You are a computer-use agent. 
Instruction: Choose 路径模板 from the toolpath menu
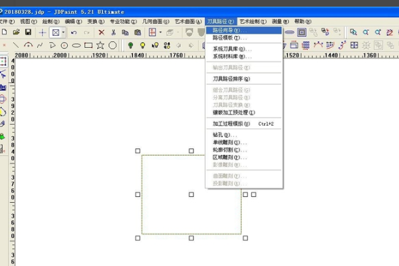coord(244,38)
